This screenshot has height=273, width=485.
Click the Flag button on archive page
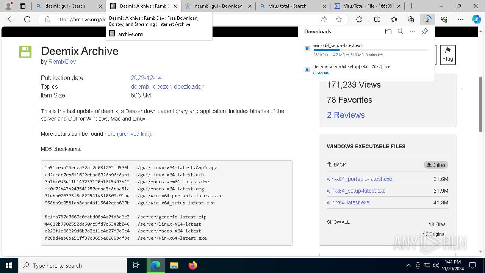[447, 55]
